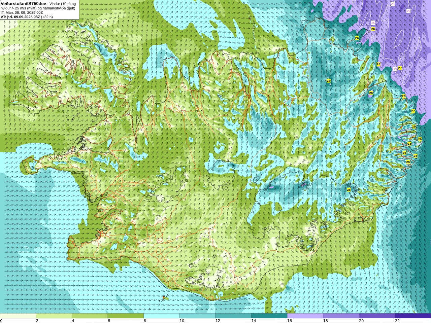Select the IT: Mán. 08. 09. 2025 00Z line
The width and height of the screenshot is (431, 323).
22,12
